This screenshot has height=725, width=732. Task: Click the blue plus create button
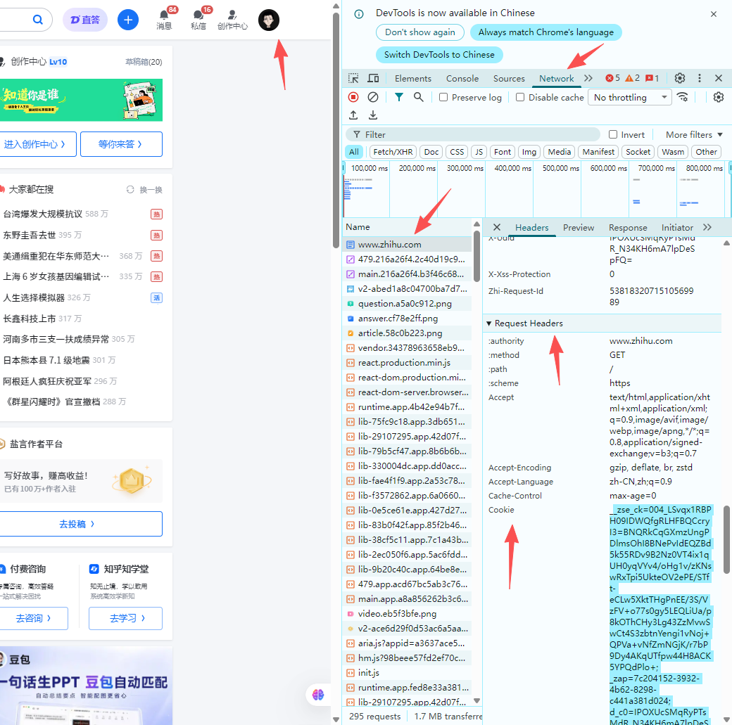(x=128, y=20)
